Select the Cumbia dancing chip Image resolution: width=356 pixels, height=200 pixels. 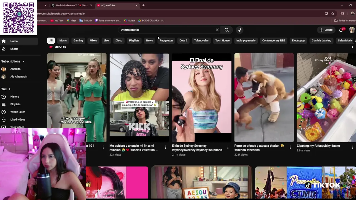click(321, 41)
